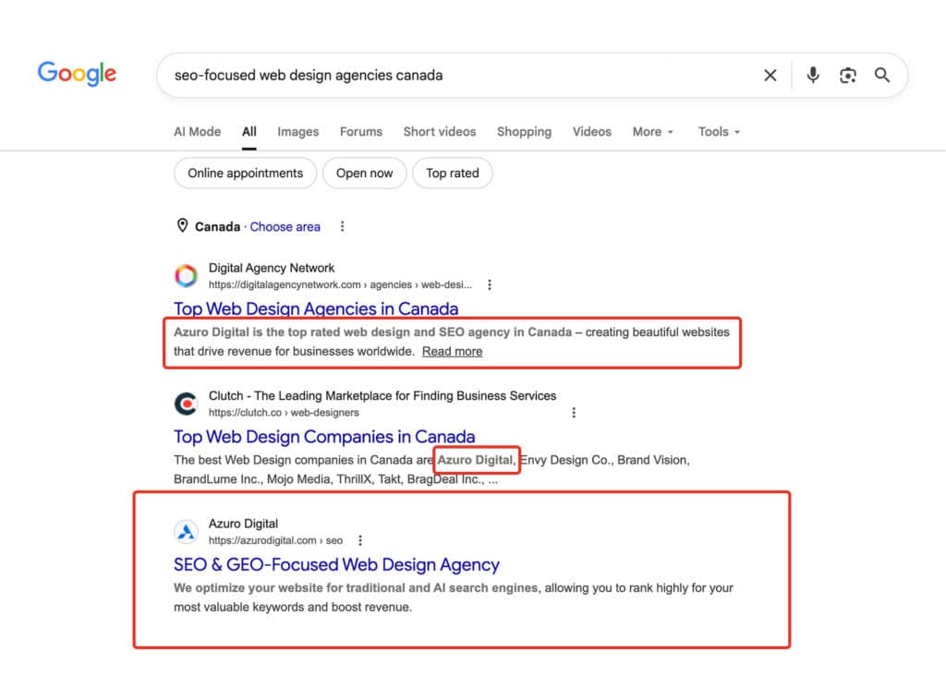Click the Clutch favicon
This screenshot has height=687, width=946.
(x=186, y=404)
